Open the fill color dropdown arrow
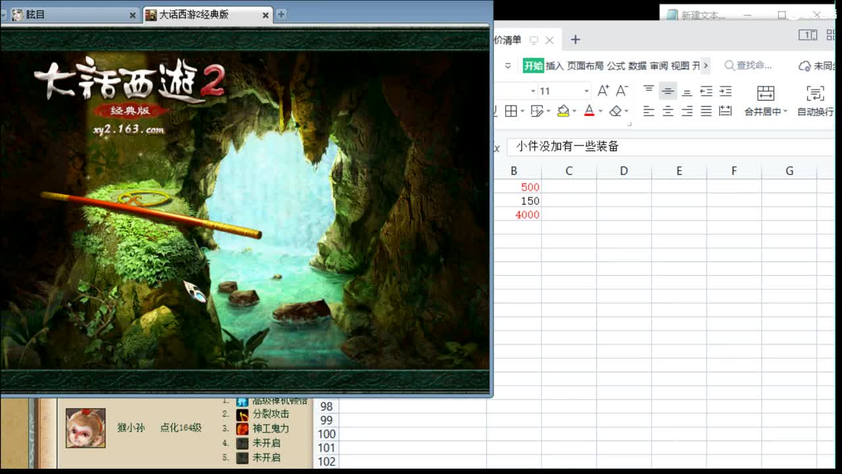This screenshot has height=474, width=842. click(x=574, y=111)
